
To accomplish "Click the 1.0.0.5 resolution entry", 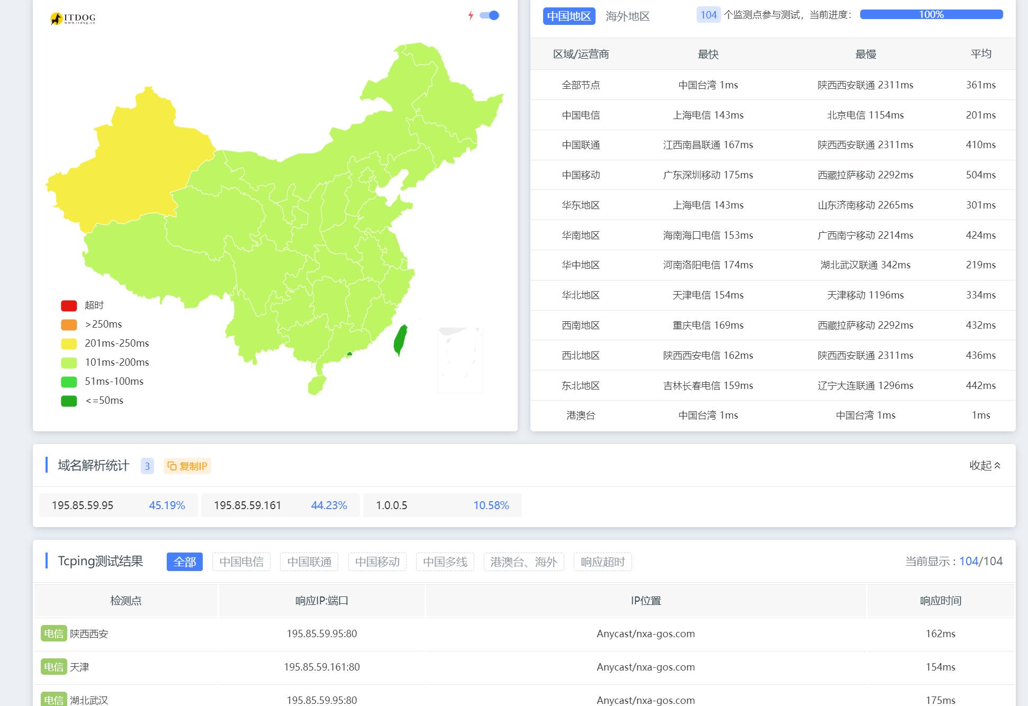I will [392, 505].
